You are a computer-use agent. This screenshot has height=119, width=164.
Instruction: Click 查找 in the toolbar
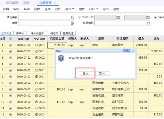[x=47, y=9]
